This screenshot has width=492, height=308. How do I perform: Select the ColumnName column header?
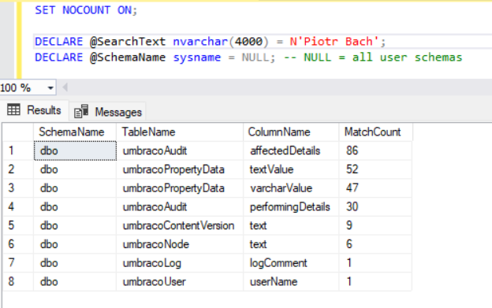[291, 132]
